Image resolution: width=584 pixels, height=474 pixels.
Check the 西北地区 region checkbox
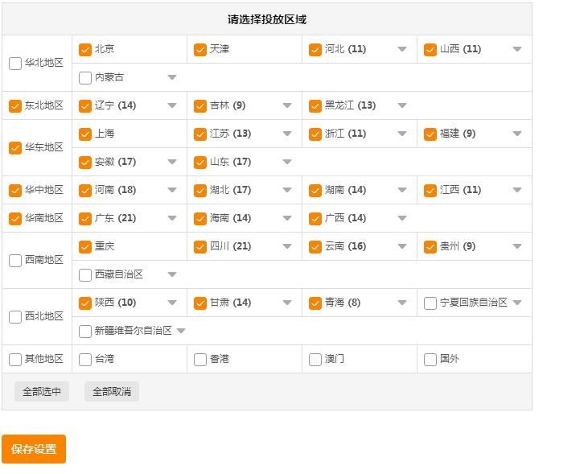[15, 317]
